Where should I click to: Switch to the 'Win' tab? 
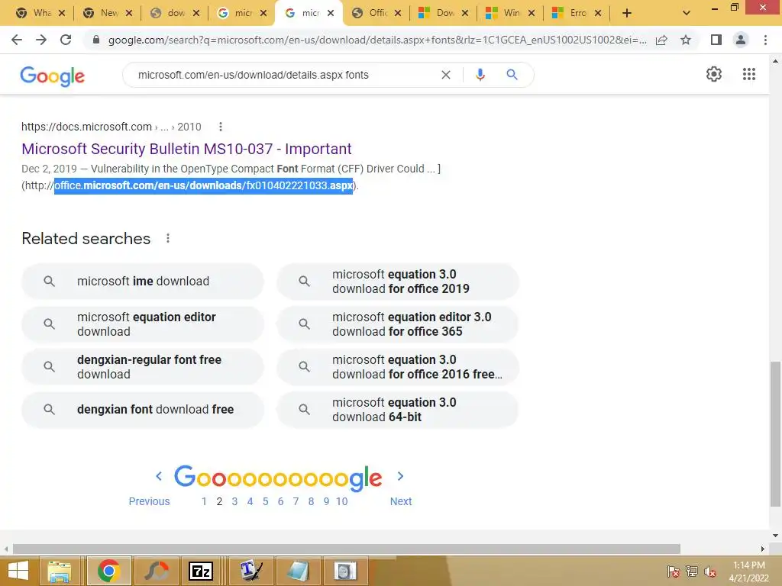pyautogui.click(x=509, y=13)
